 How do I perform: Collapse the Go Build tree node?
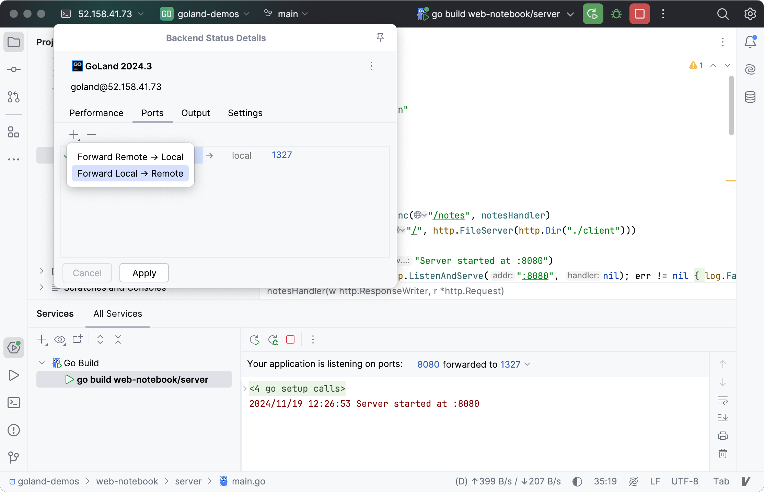42,363
